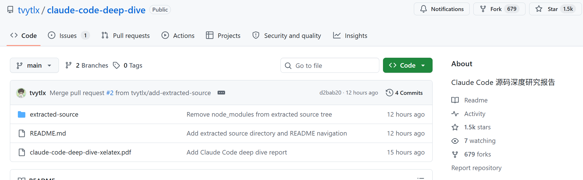Expand the commit message ellipsis

coord(221,93)
